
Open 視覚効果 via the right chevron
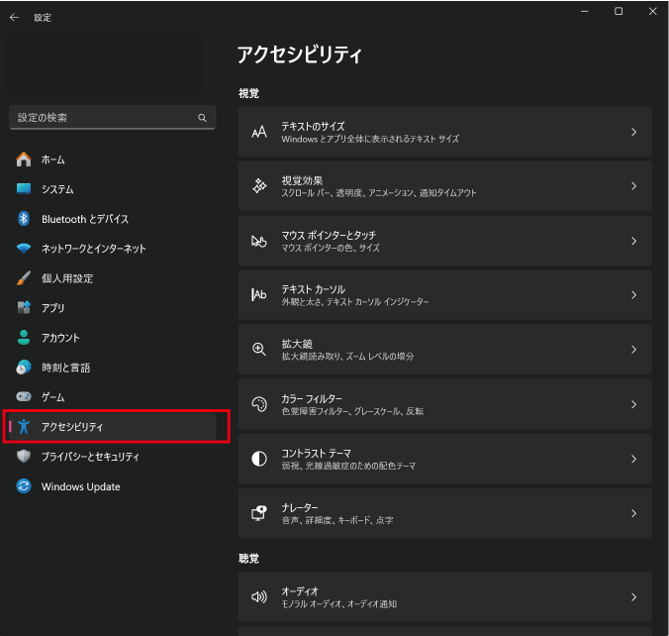pyautogui.click(x=633, y=186)
